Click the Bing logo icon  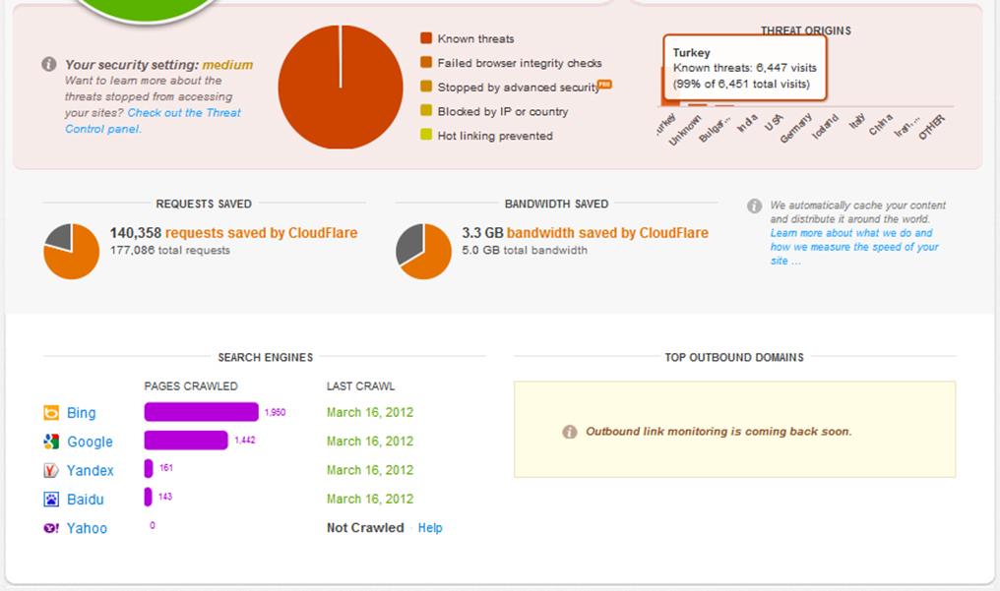51,413
